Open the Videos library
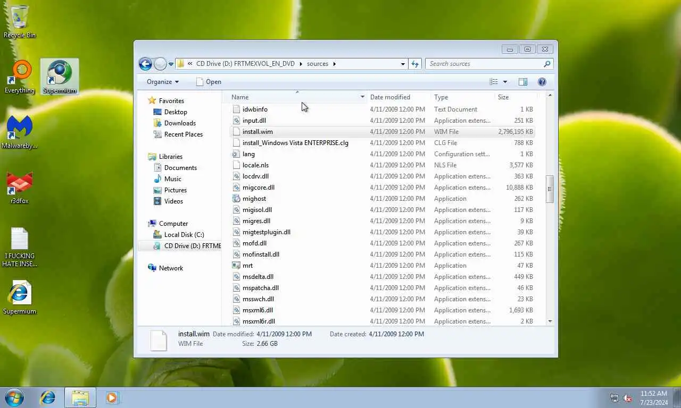The width and height of the screenshot is (681, 408). click(169, 201)
